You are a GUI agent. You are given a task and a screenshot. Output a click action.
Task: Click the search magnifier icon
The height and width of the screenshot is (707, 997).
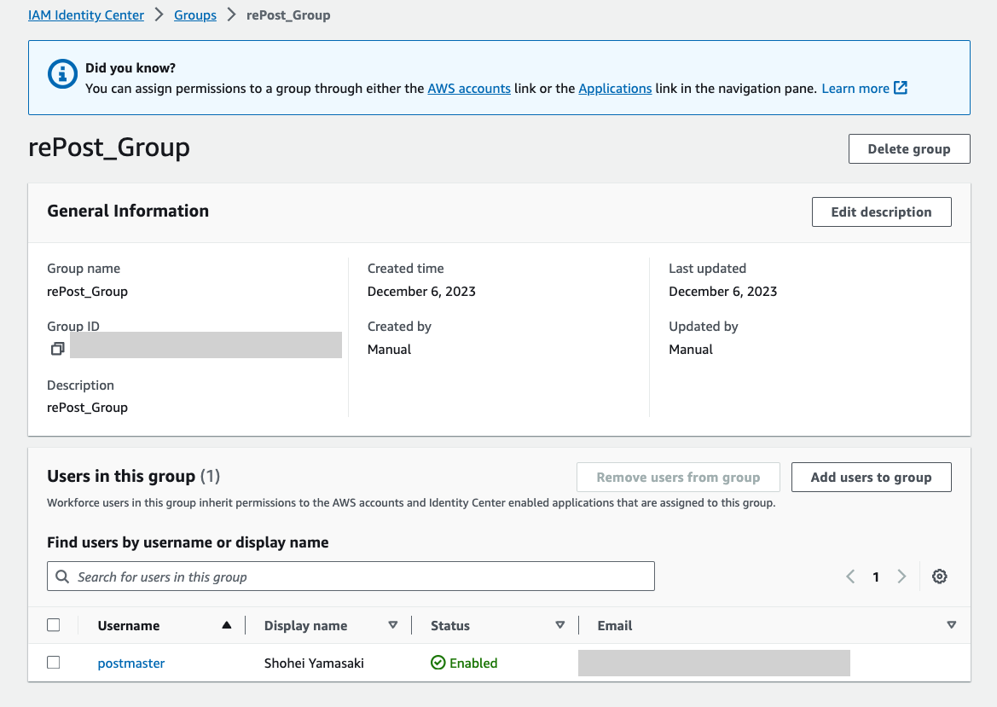point(61,576)
